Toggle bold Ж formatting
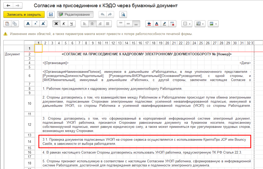Image resolution: width=263 pixels, height=169 pixels. (56, 24)
